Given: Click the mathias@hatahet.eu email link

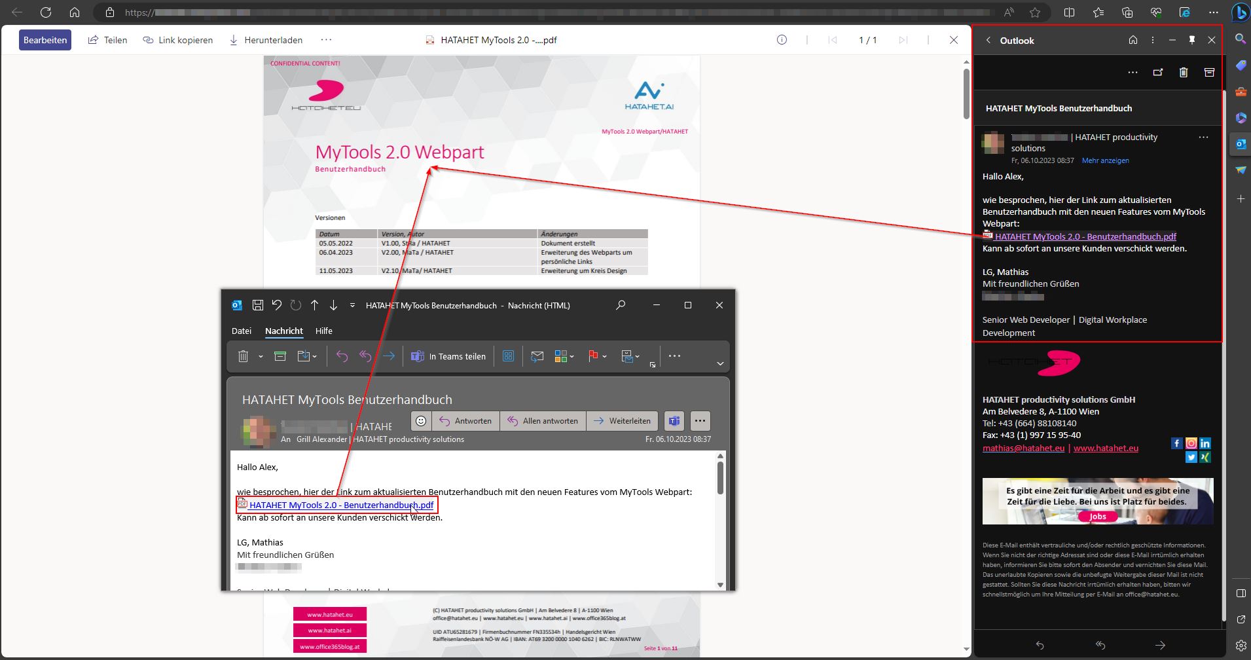Looking at the screenshot, I should [1023, 449].
